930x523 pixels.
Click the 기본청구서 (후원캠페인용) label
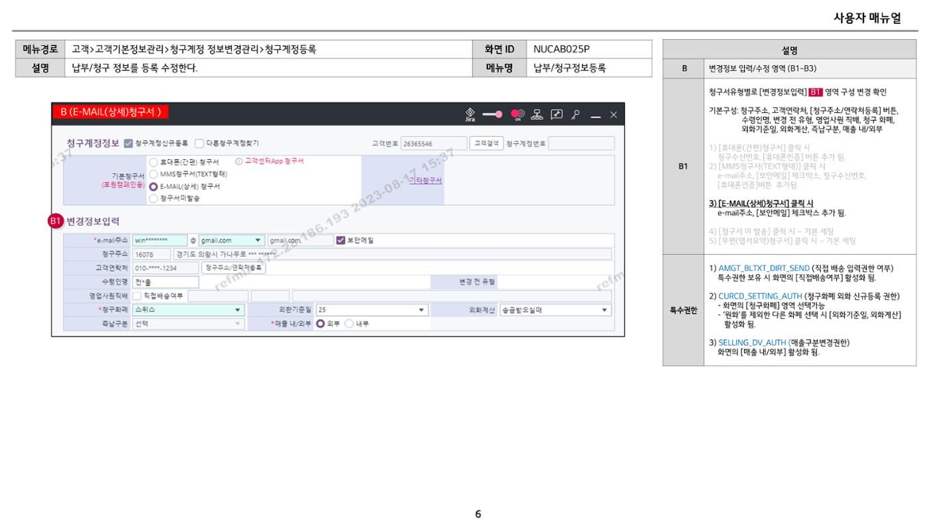(122, 180)
